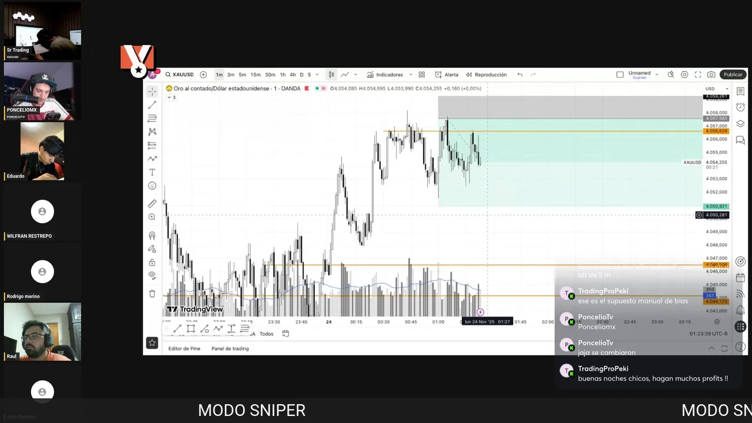Toggle hide all drawings eye icon

point(152,275)
